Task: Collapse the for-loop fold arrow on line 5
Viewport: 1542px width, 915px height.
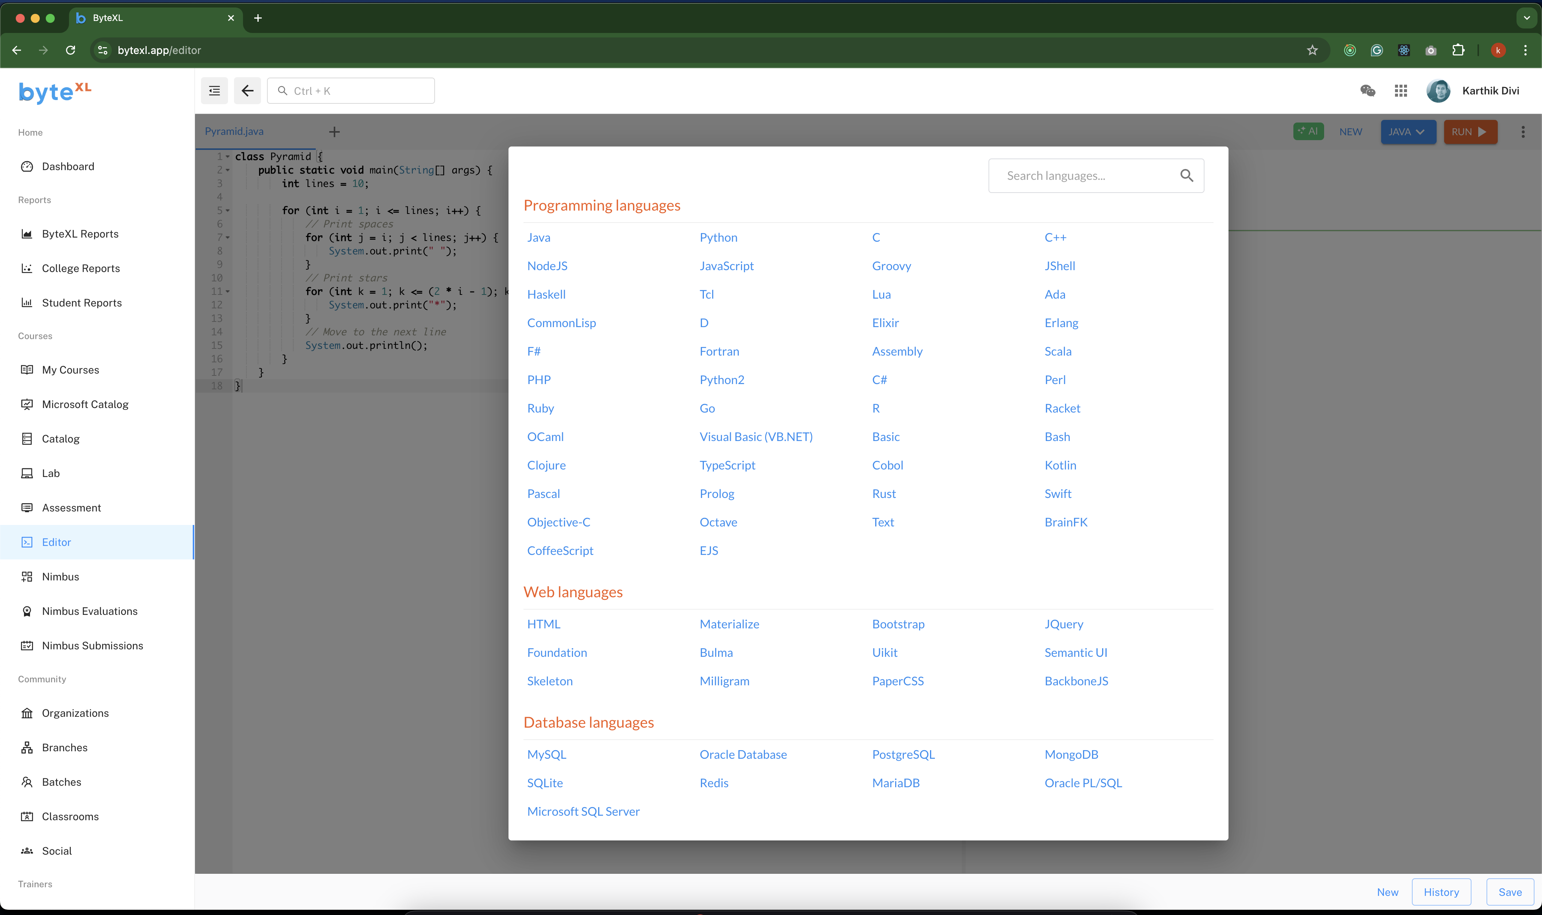Action: click(x=228, y=210)
